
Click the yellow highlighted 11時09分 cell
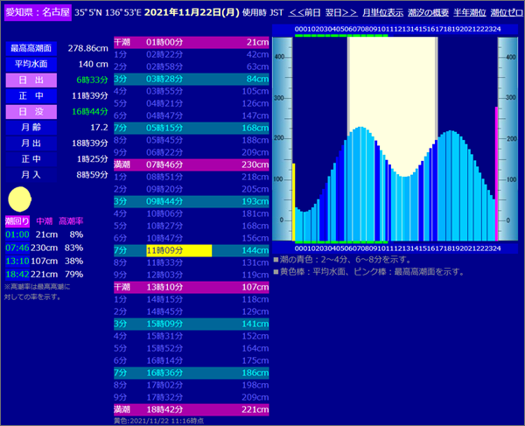(x=178, y=251)
